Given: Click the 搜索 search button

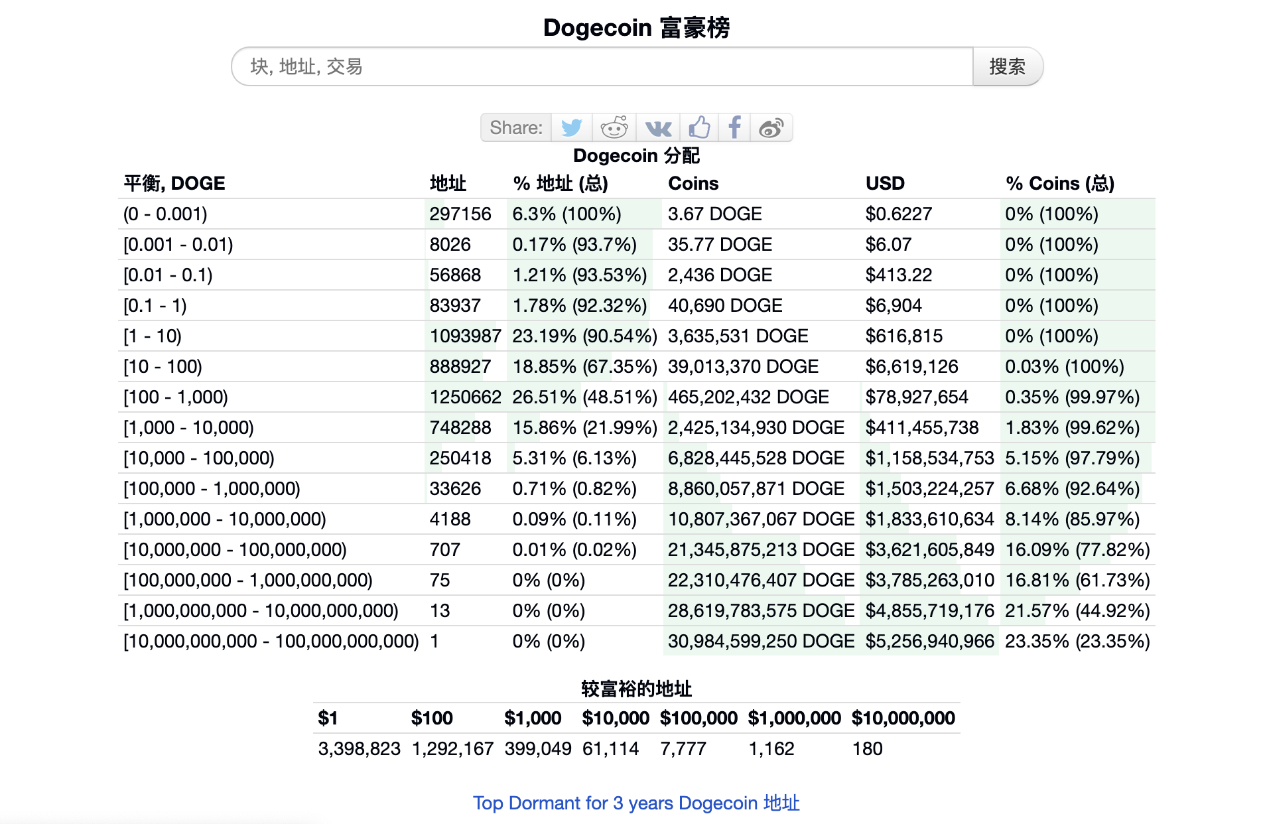Looking at the screenshot, I should click(1007, 66).
